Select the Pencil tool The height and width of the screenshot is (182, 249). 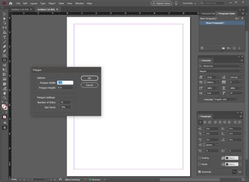point(4,51)
